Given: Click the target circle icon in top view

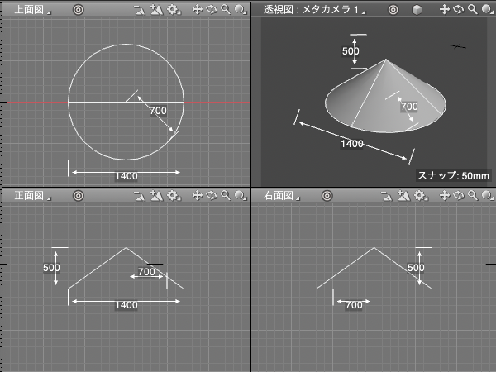Looking at the screenshot, I should point(78,9).
